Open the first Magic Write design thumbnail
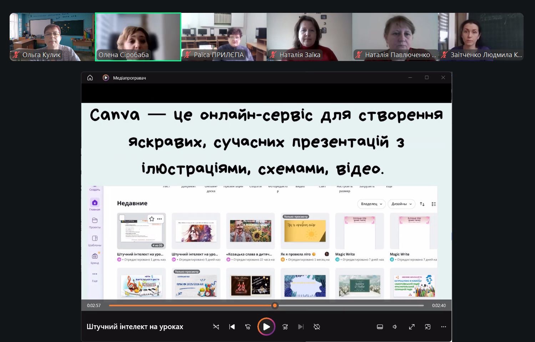This screenshot has height=342, width=535. click(x=360, y=231)
